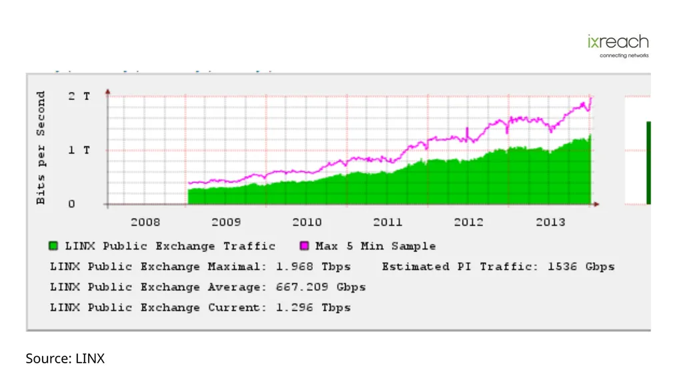Viewport: 683px width, 384px height.
Task: Click the 2013 x-axis label
Action: (x=550, y=222)
